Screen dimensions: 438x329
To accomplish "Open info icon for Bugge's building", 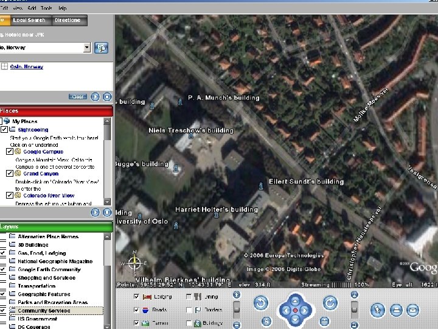I will [x=176, y=168].
